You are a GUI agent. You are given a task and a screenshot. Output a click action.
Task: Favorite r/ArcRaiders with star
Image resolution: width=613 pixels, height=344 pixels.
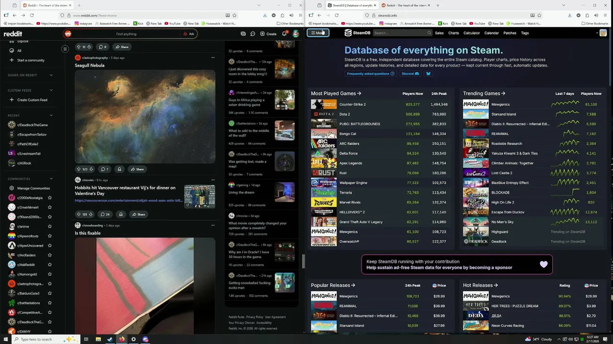click(x=50, y=255)
